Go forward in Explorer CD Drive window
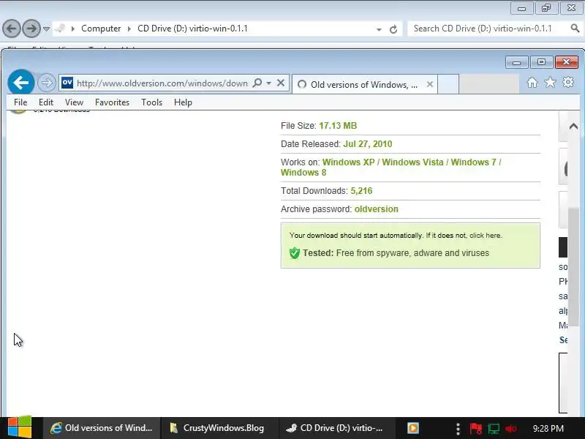The height and width of the screenshot is (439, 585). [x=31, y=29]
